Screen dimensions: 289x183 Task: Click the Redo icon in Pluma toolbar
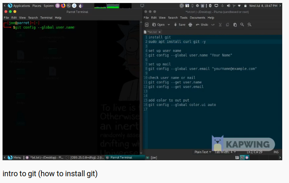point(213,24)
